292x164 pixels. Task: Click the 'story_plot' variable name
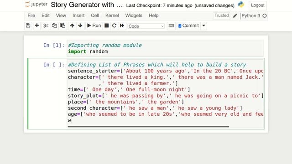click(83, 96)
